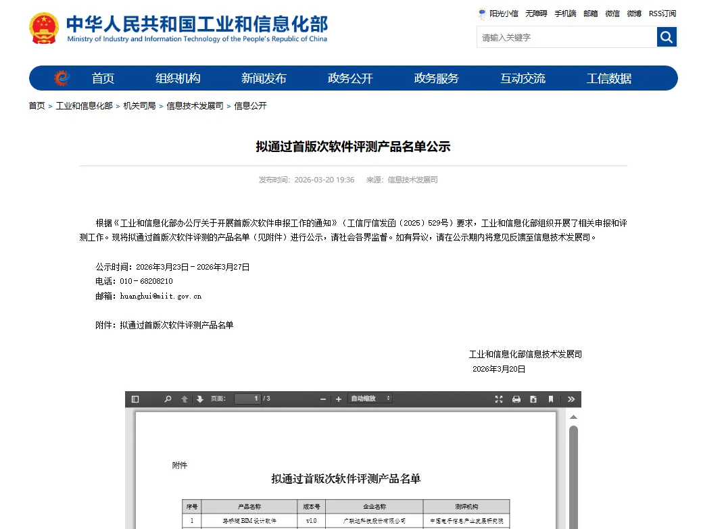The width and height of the screenshot is (724, 529).
Task: Click the PDF table header 企业名称
Action: [x=375, y=507]
